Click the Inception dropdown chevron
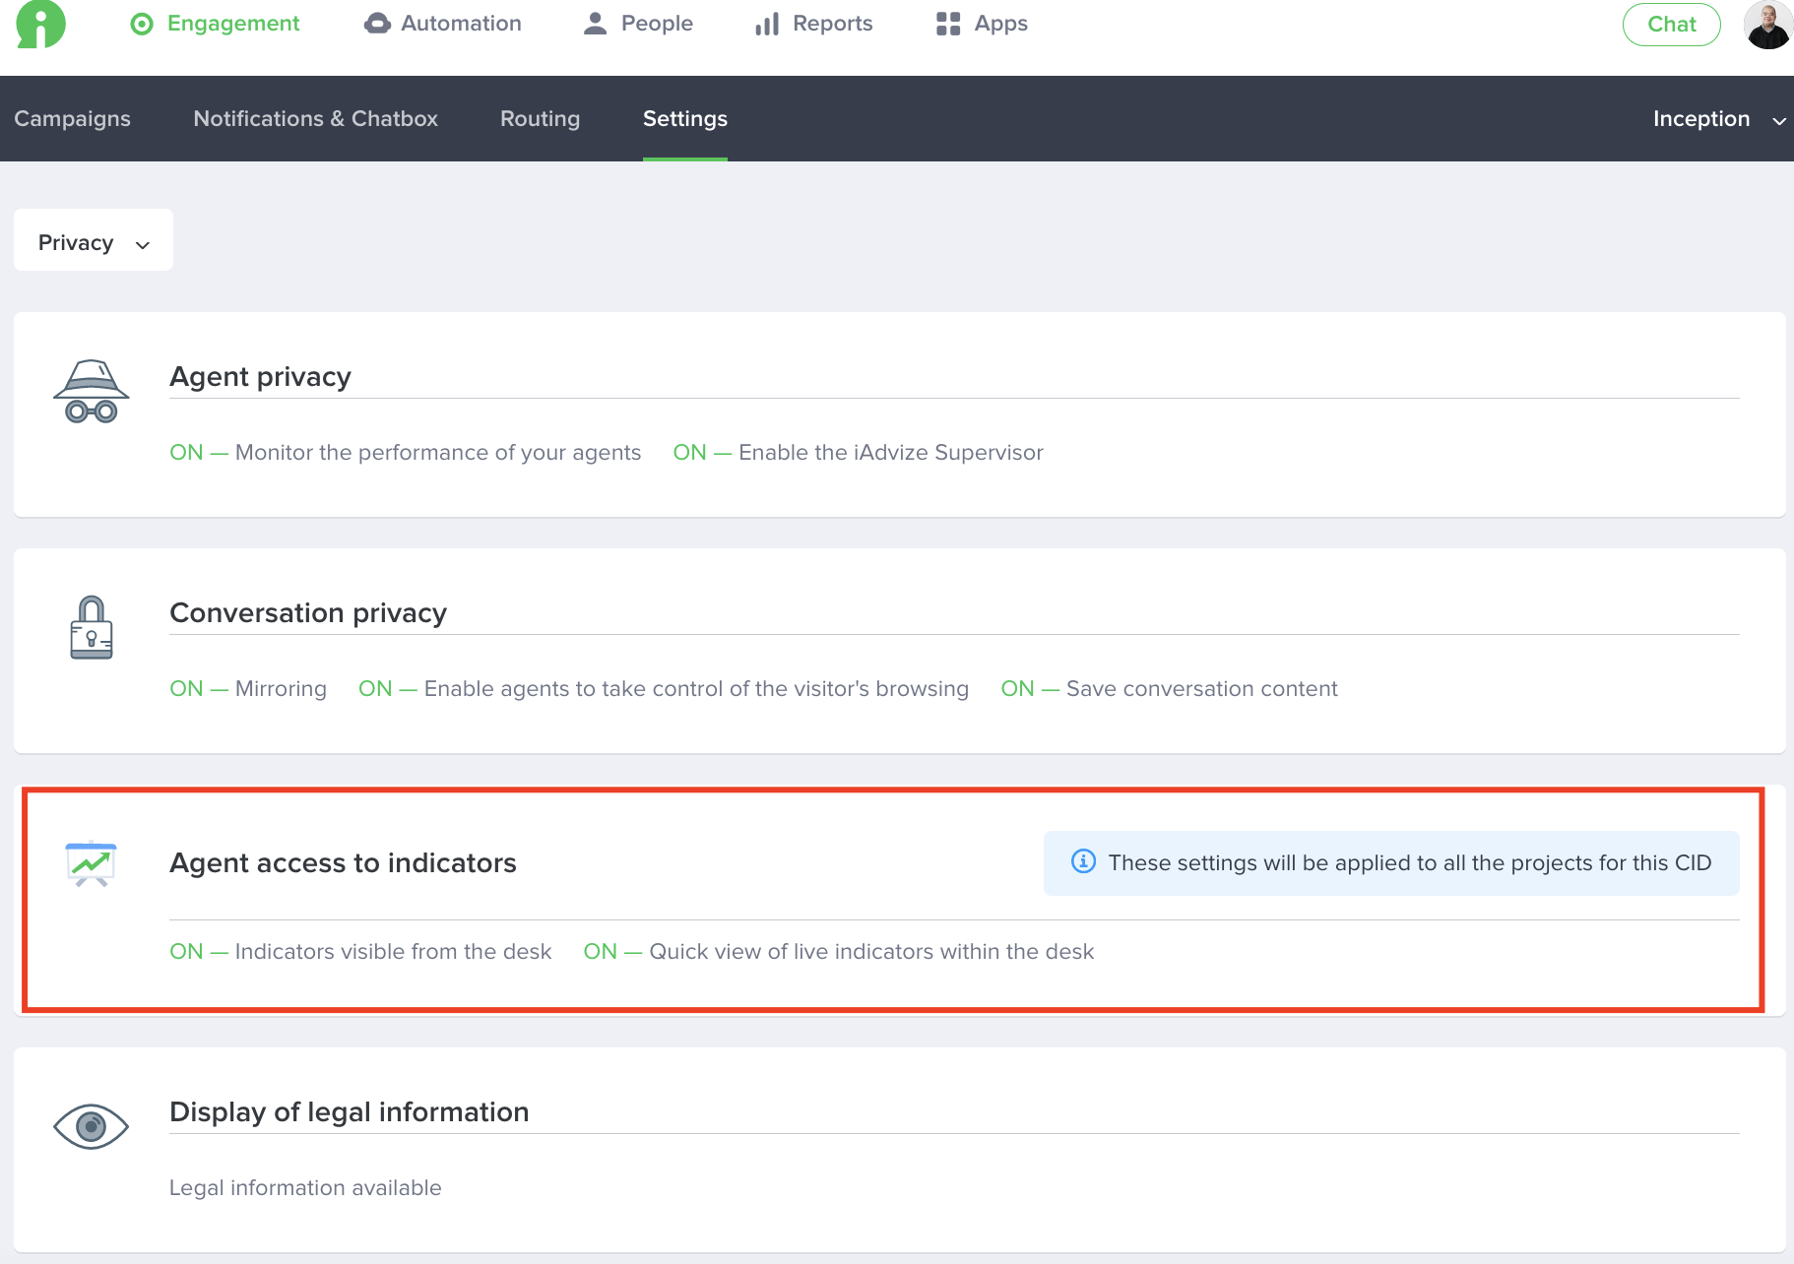Viewport: 1794px width, 1264px height. (1779, 121)
